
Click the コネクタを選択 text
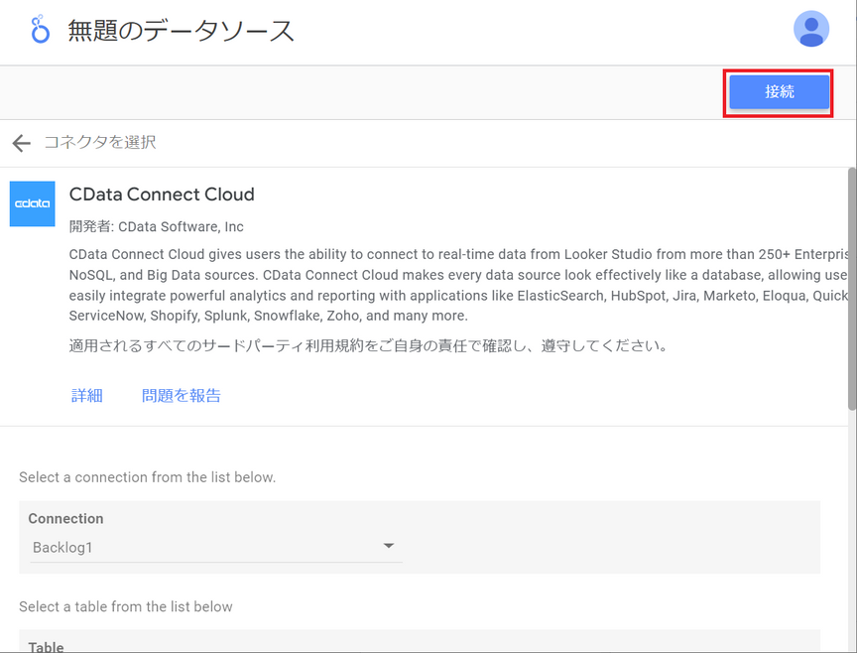point(100,142)
